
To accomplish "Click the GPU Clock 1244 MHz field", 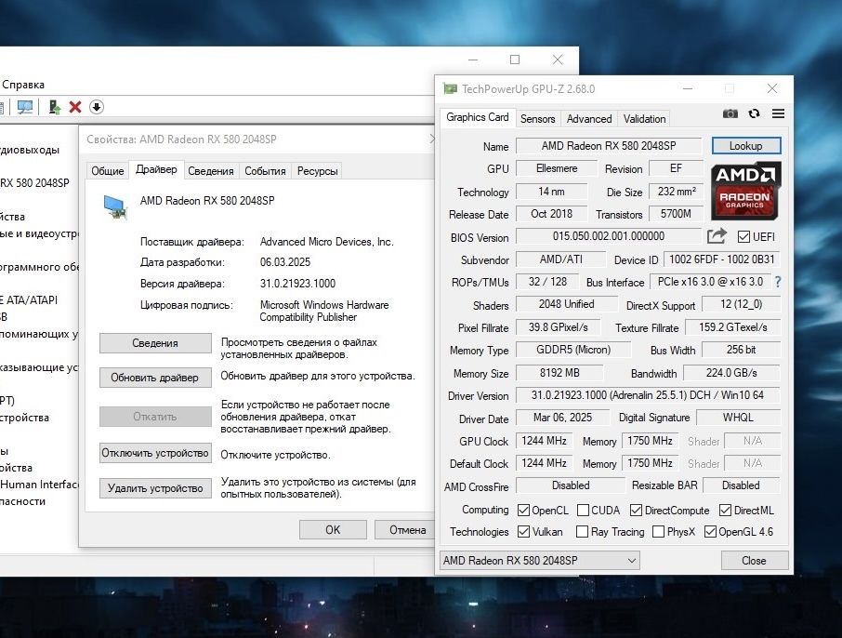I will [x=544, y=441].
